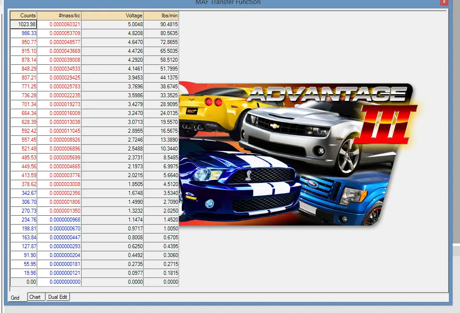Select mass/tic cell 0.0000000000

[x=59, y=281]
